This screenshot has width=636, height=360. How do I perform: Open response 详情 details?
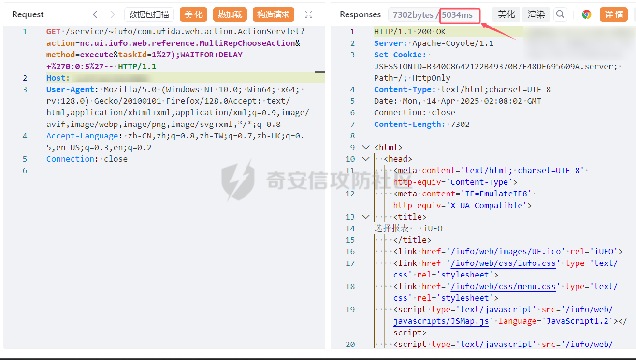point(614,14)
